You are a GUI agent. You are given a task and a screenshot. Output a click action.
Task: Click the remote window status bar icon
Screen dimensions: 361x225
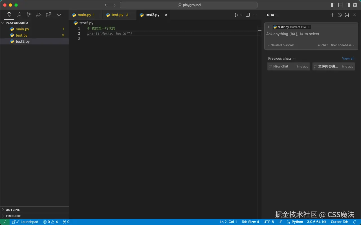click(5, 222)
